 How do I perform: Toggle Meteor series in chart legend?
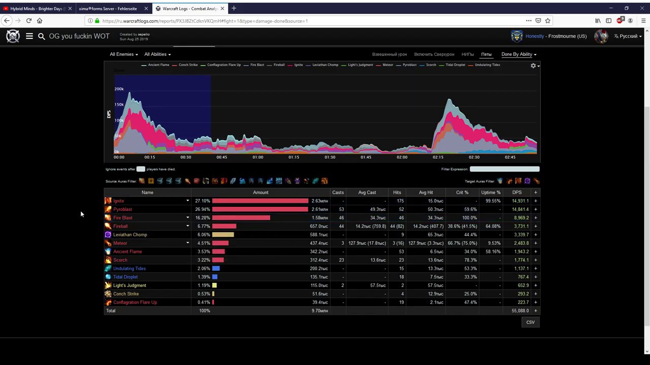[x=384, y=65]
